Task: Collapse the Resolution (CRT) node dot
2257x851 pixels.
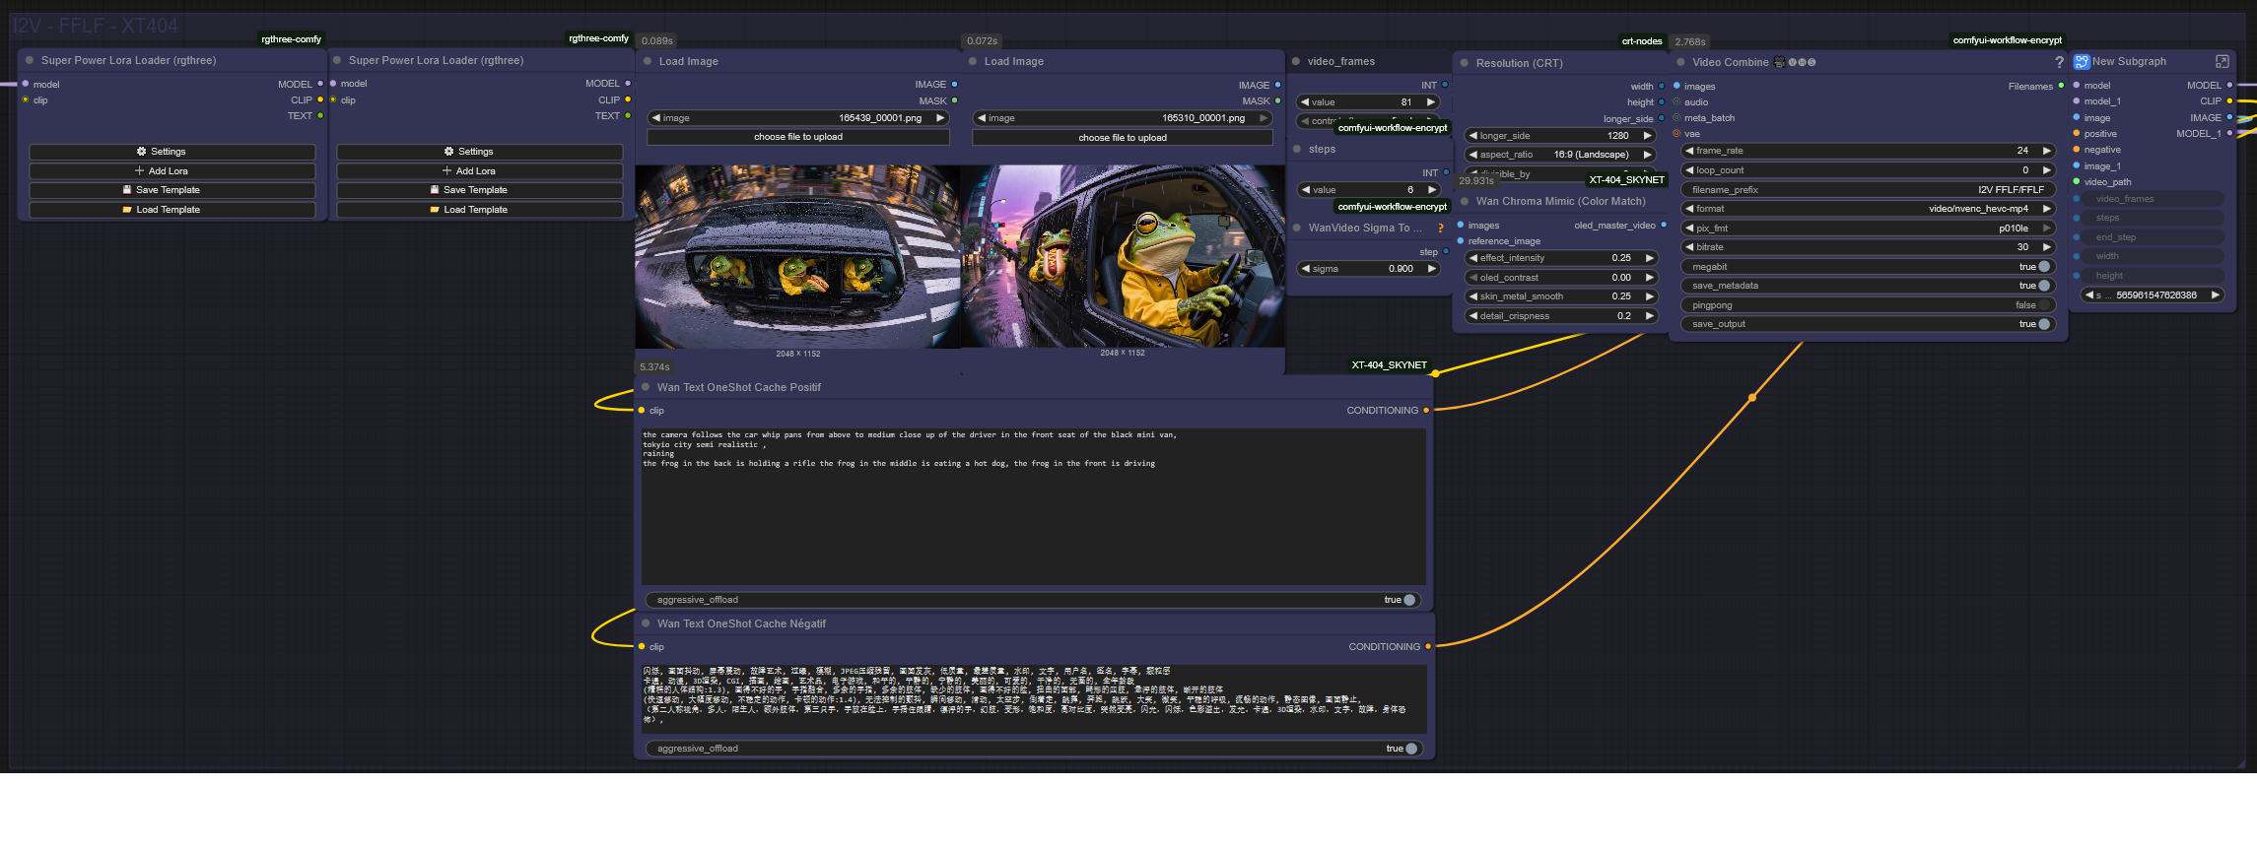Action: click(1465, 63)
